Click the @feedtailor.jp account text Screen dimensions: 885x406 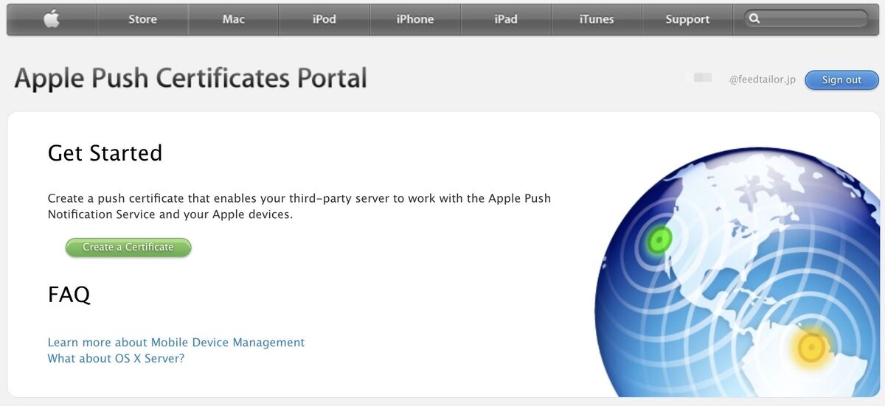tap(763, 80)
